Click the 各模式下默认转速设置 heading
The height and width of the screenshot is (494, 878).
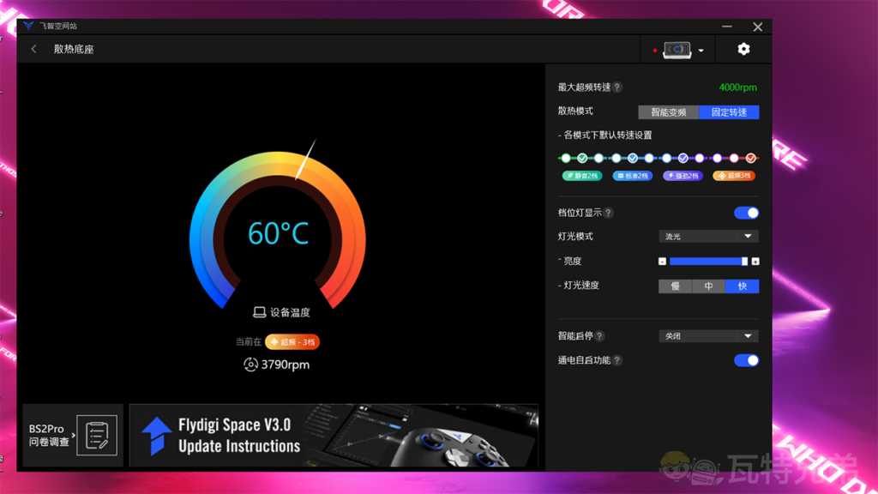pyautogui.click(x=608, y=135)
